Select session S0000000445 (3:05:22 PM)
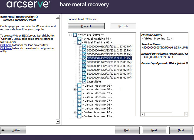 pyautogui.click(x=109, y=54)
